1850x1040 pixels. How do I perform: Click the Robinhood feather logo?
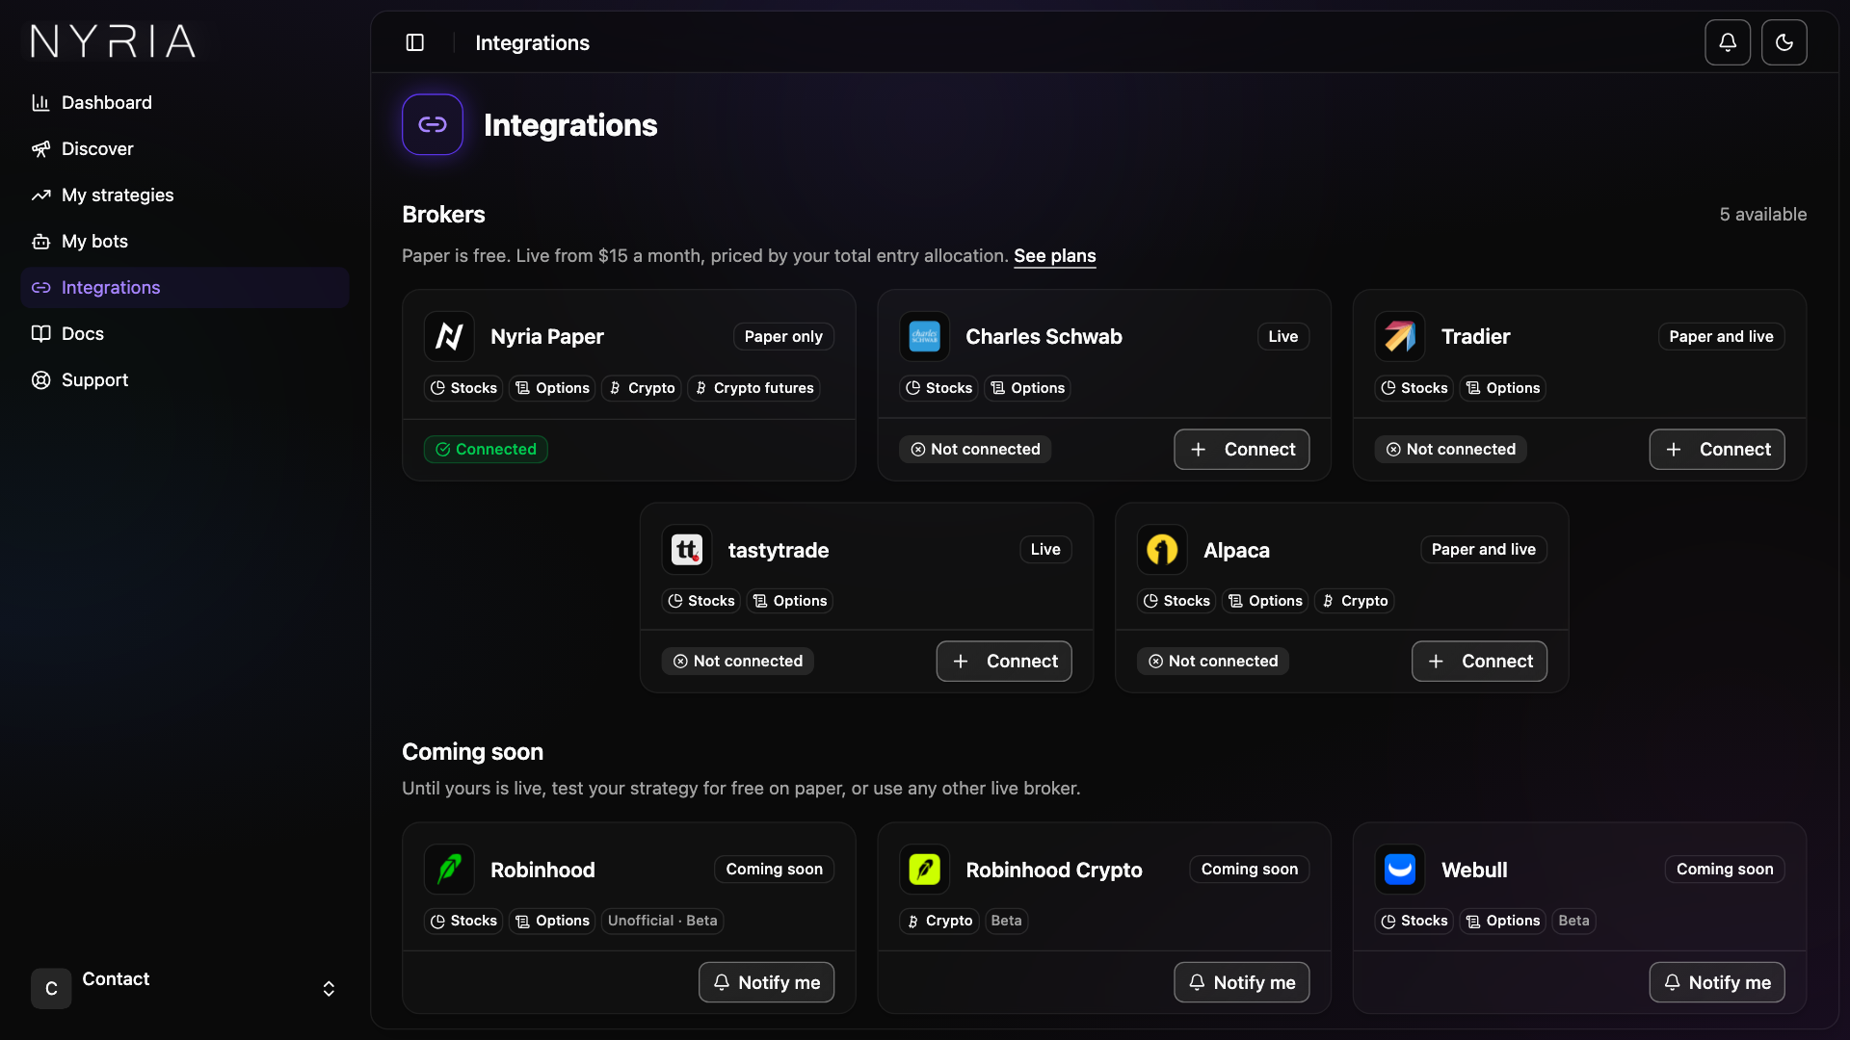449,870
